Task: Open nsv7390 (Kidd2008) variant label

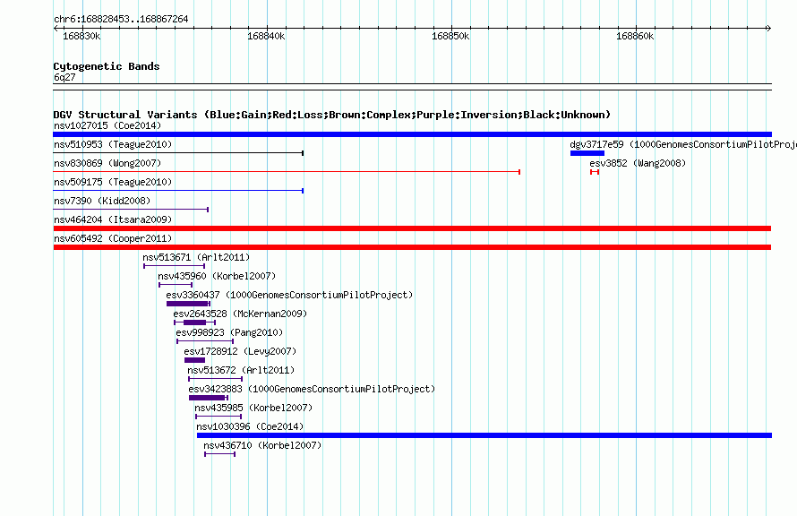Action: click(102, 201)
